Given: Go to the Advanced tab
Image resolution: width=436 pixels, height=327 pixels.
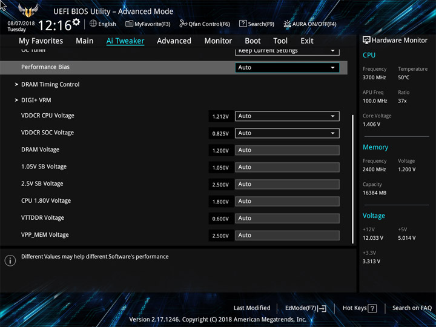Looking at the screenshot, I should pos(174,41).
